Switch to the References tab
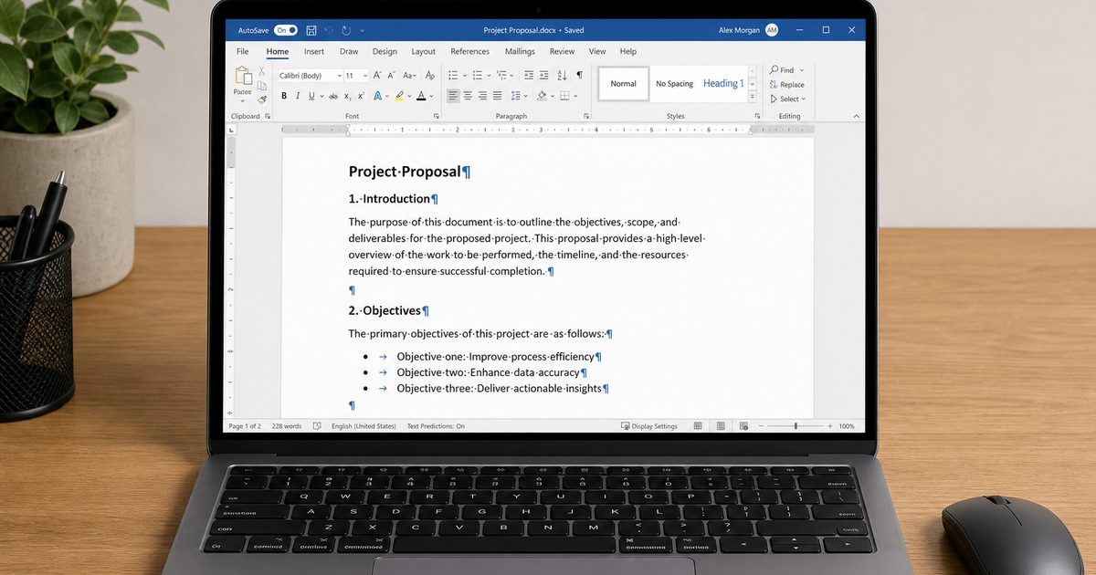1096x575 pixels. pos(469,52)
